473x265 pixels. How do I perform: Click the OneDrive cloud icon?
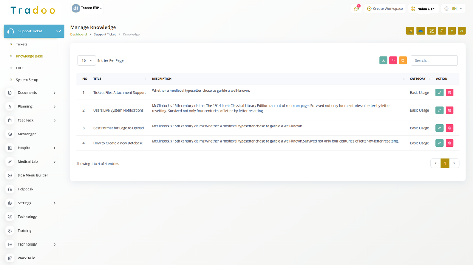click(420, 31)
